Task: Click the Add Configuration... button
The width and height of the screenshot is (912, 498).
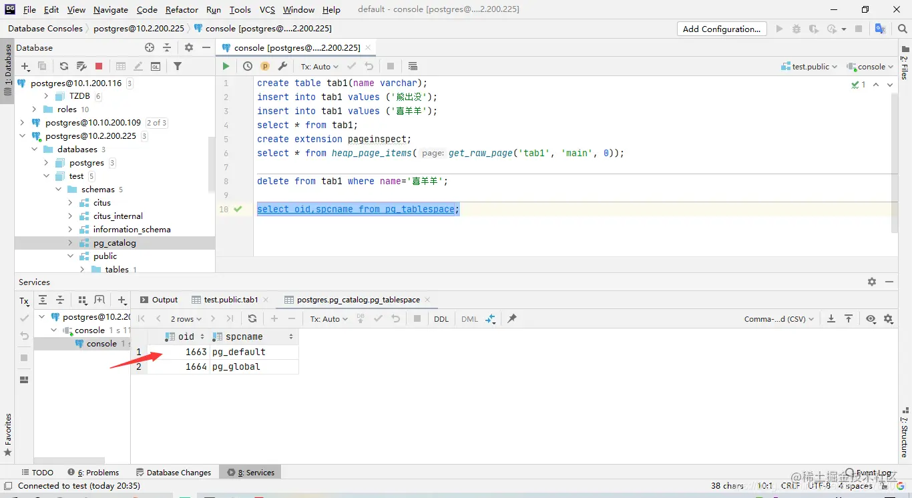Action: 722,29
